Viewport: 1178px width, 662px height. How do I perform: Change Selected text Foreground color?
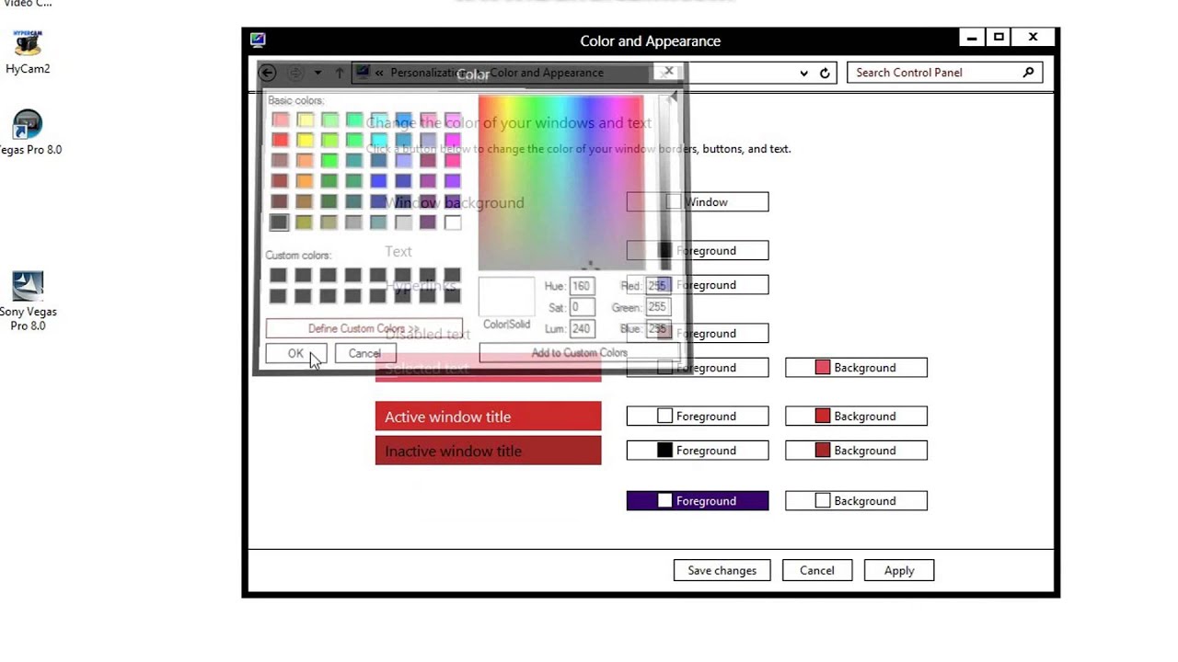coord(698,368)
